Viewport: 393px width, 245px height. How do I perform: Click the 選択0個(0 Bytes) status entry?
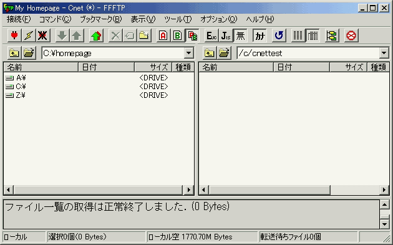(96, 237)
